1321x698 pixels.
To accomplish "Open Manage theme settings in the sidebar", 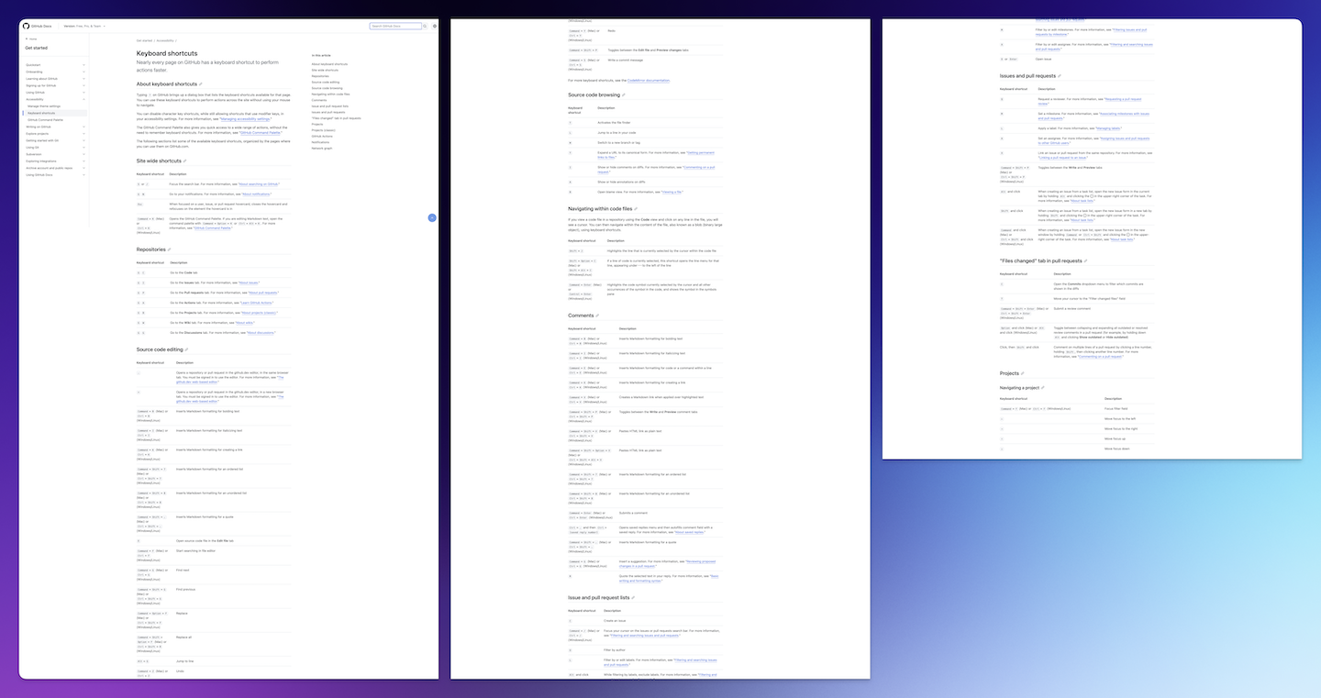I will 44,106.
